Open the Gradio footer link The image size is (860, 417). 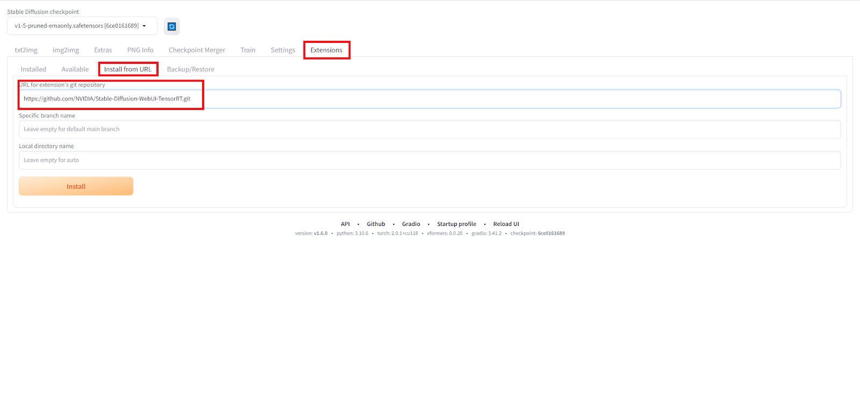(x=411, y=224)
